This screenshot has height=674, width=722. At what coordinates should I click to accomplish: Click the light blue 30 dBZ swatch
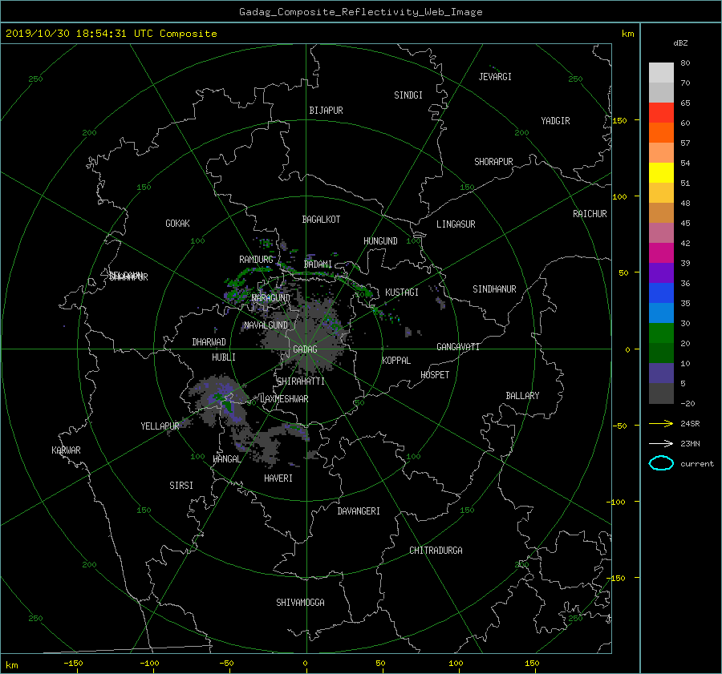pos(661,313)
